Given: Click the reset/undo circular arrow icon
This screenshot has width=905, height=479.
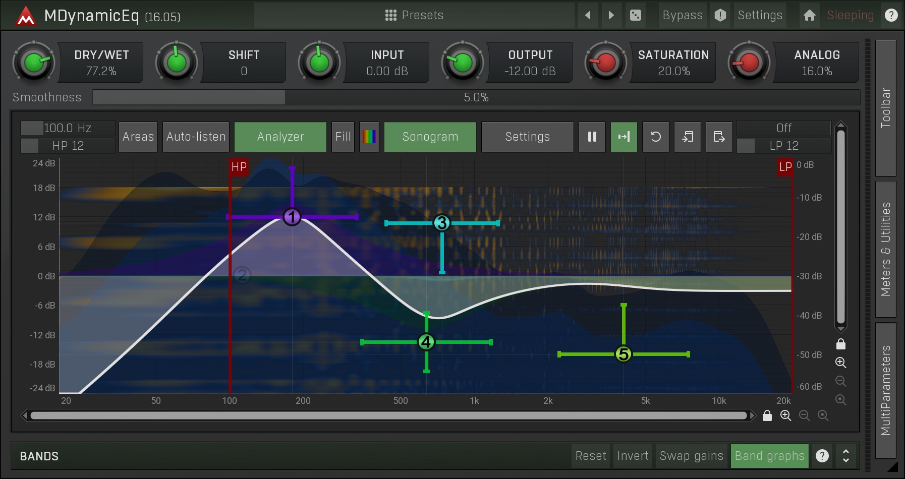Looking at the screenshot, I should click(x=656, y=137).
